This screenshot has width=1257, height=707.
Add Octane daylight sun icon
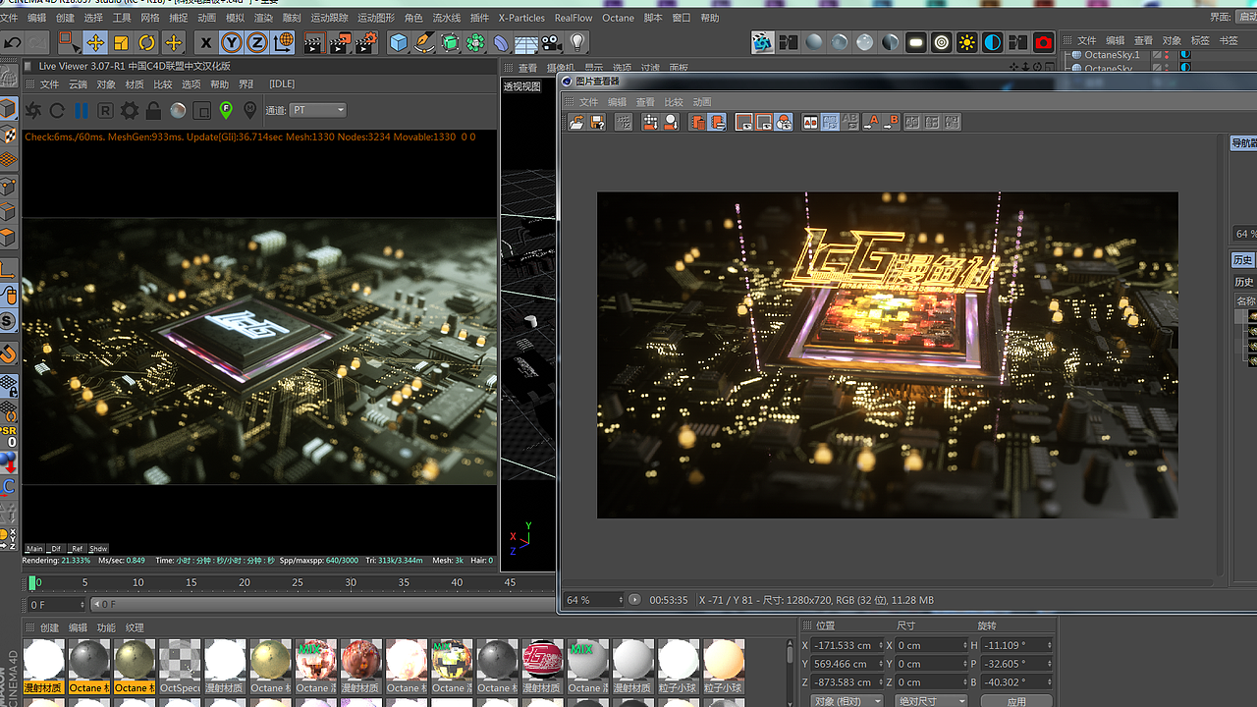pyautogui.click(x=967, y=42)
